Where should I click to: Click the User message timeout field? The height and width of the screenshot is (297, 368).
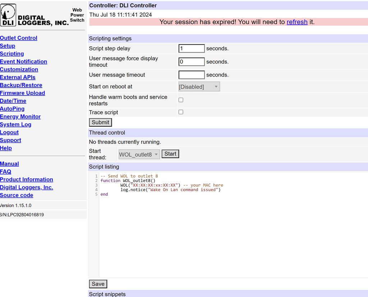(192, 75)
